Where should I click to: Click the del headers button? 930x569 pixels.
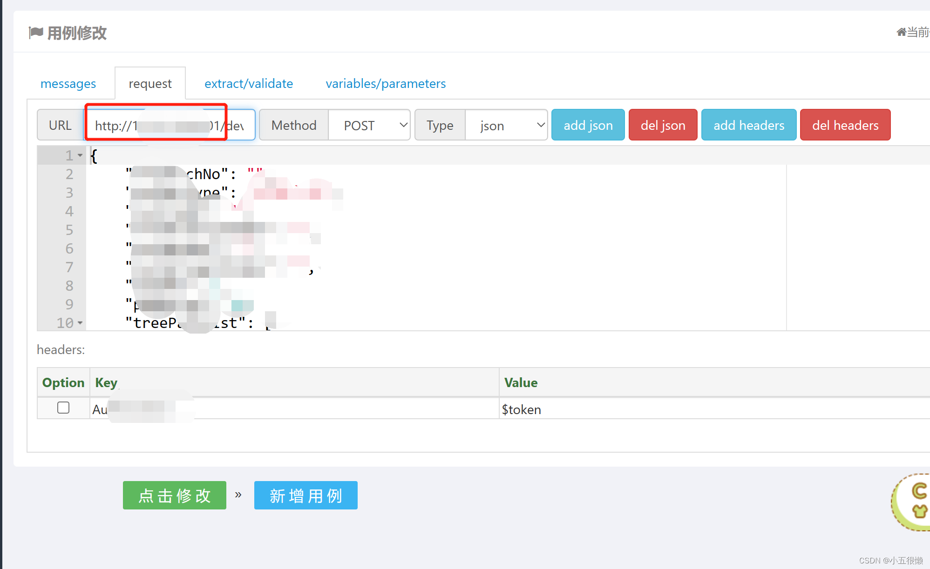[x=845, y=125]
